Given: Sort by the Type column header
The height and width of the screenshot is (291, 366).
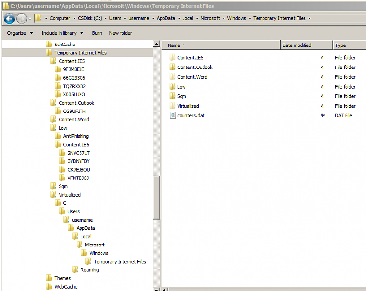Looking at the screenshot, I should point(349,45).
